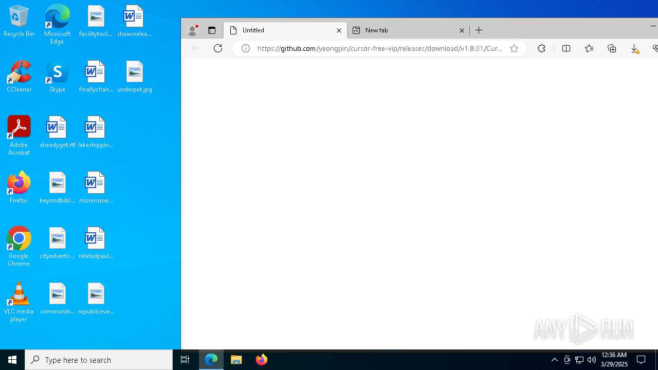Open Google Chrome desktop shortcut
Viewport: 658px width, 370px height.
coord(19,247)
